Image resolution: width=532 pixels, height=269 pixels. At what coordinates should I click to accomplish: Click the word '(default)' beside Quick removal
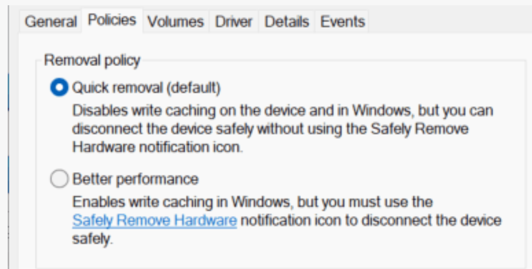point(193,88)
